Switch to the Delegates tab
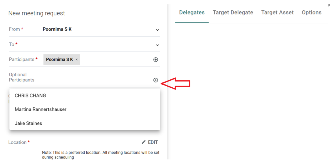Image resolution: width=330 pixels, height=164 pixels. (x=192, y=12)
